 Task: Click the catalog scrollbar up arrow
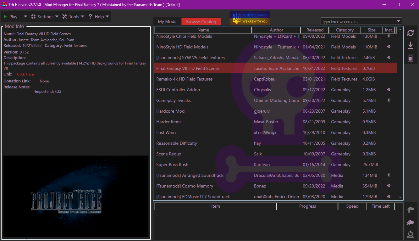400,30
